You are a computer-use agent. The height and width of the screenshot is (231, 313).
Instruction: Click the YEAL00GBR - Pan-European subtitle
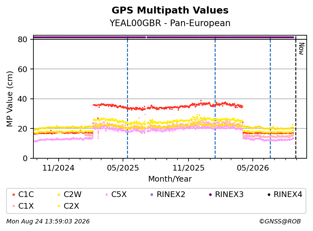click(170, 23)
